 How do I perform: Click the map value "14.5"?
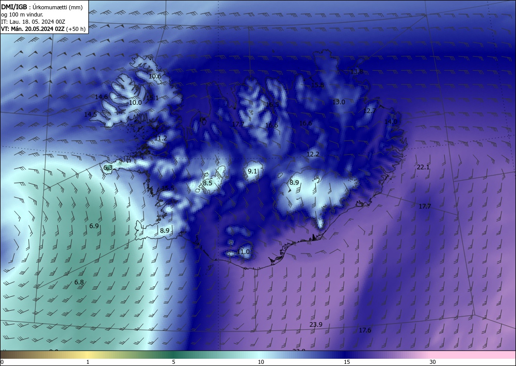pos(90,115)
